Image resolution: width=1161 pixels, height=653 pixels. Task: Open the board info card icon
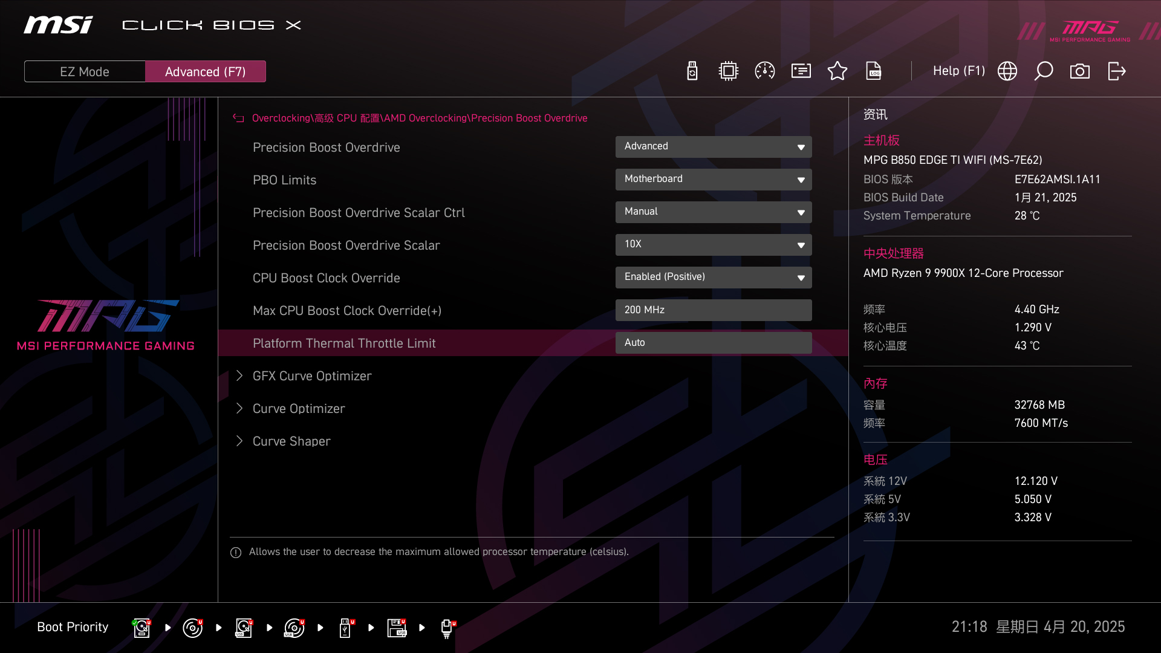[801, 71]
